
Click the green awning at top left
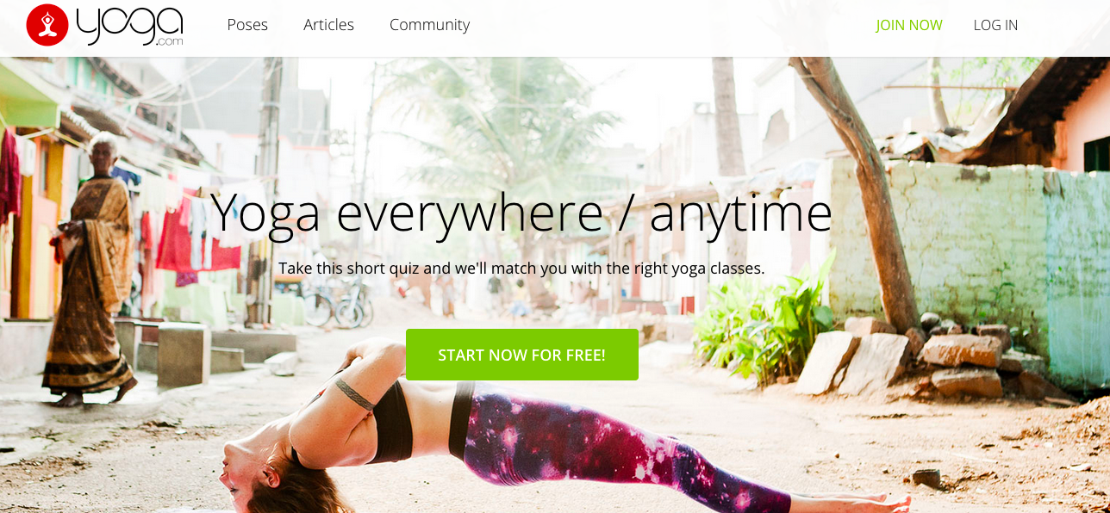pyautogui.click(x=28, y=93)
